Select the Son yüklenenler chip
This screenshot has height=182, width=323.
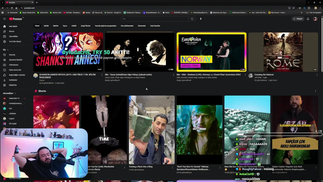[x=127, y=26]
